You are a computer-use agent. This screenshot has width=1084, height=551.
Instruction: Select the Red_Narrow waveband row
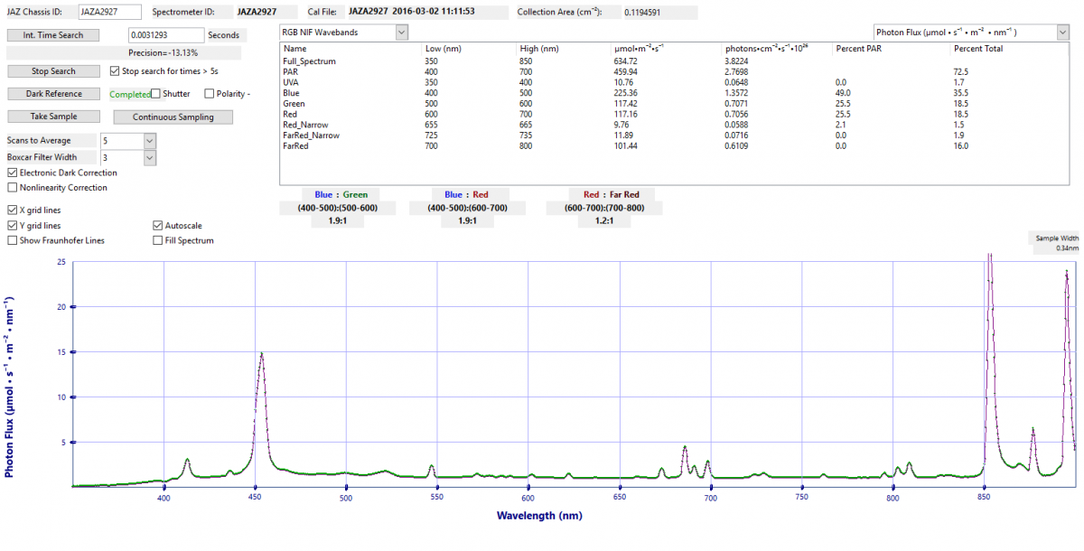point(674,125)
